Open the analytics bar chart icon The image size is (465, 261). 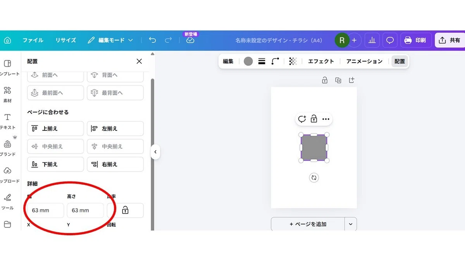click(372, 40)
